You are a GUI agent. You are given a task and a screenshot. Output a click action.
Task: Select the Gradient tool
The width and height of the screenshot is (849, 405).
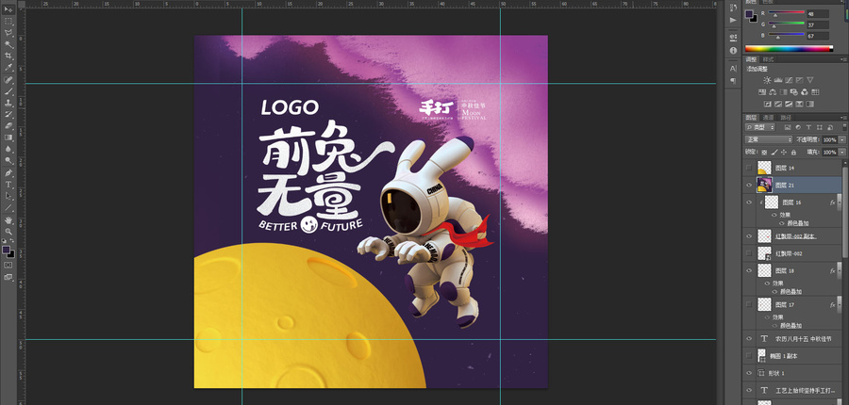(x=8, y=138)
